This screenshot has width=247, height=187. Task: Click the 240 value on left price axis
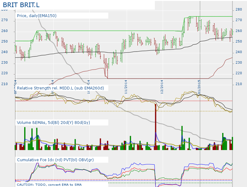point(4,52)
